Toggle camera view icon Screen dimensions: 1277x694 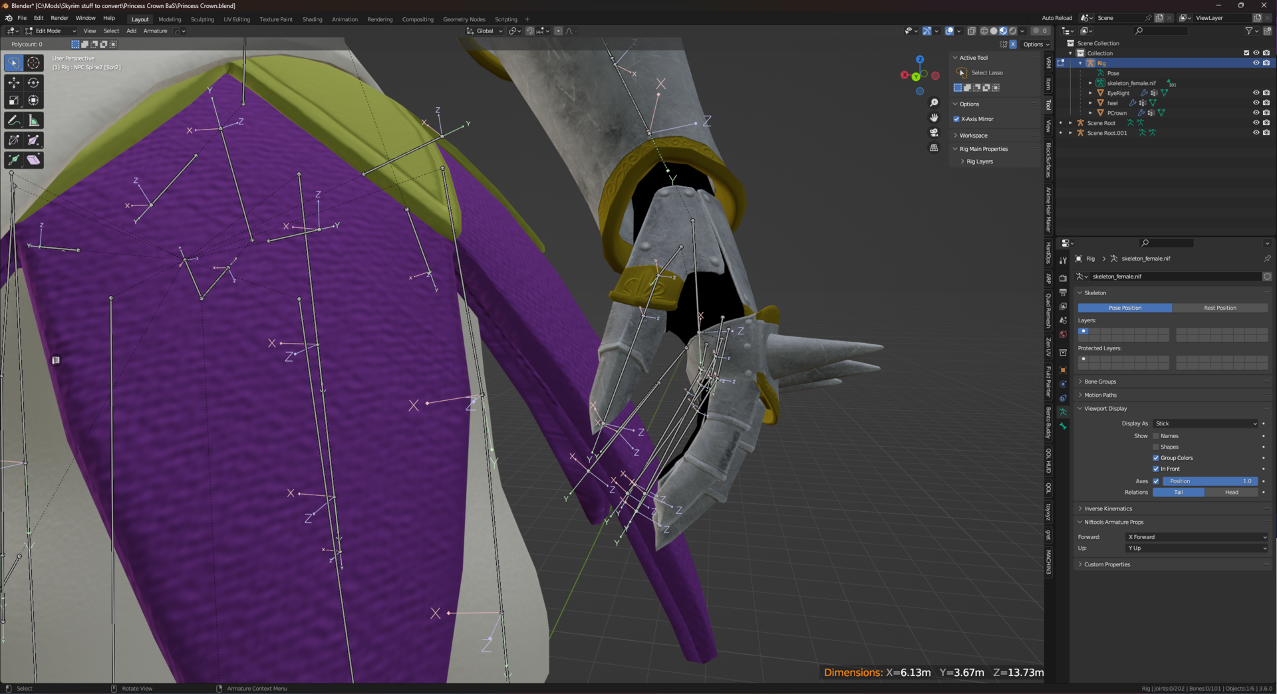point(934,132)
